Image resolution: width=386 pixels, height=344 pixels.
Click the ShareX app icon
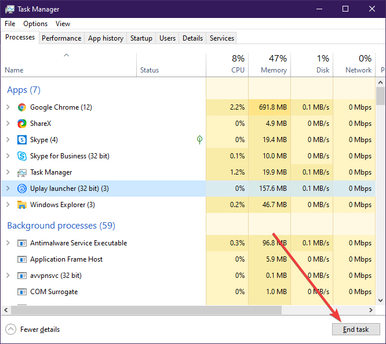click(x=22, y=124)
